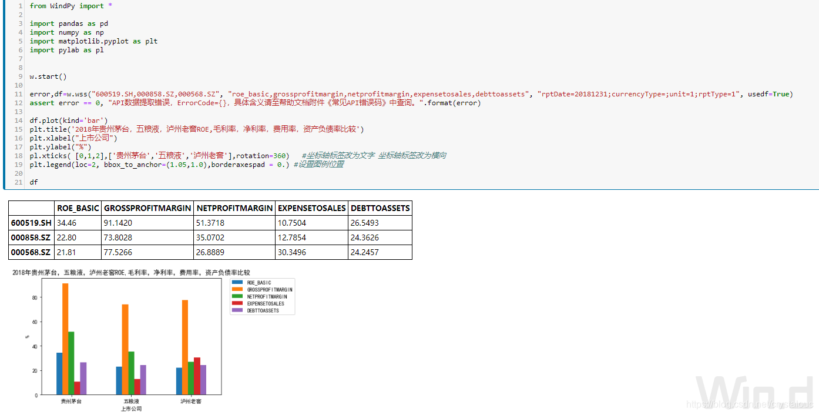
Task: Click the red expense bar for 泸州老窖
Action: [197, 376]
